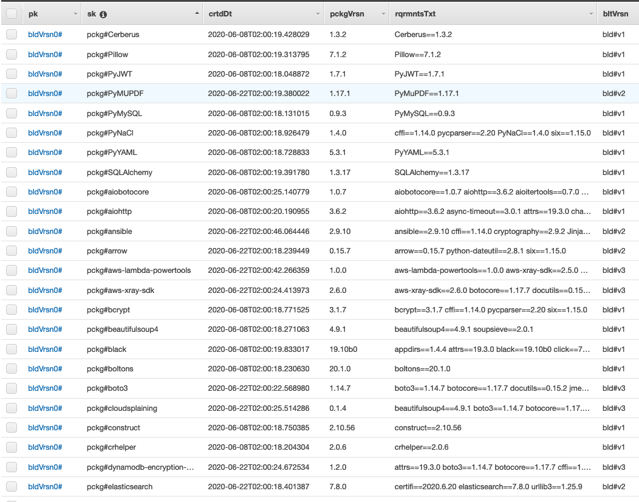
Task: Toggle the select-all checkbox in the table header
Action: pyautogui.click(x=12, y=14)
